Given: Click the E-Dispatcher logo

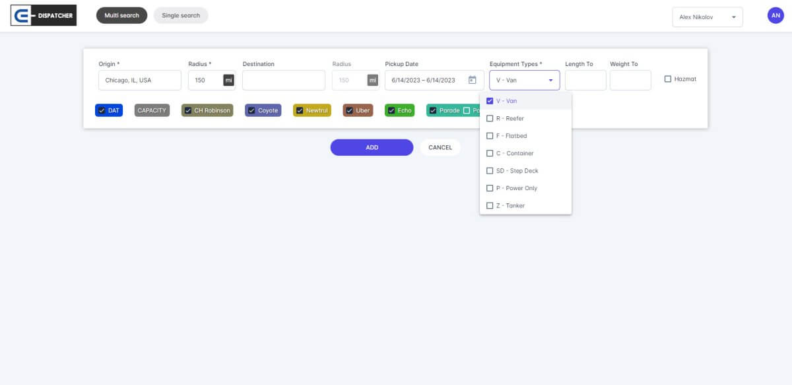Looking at the screenshot, I should (x=44, y=16).
